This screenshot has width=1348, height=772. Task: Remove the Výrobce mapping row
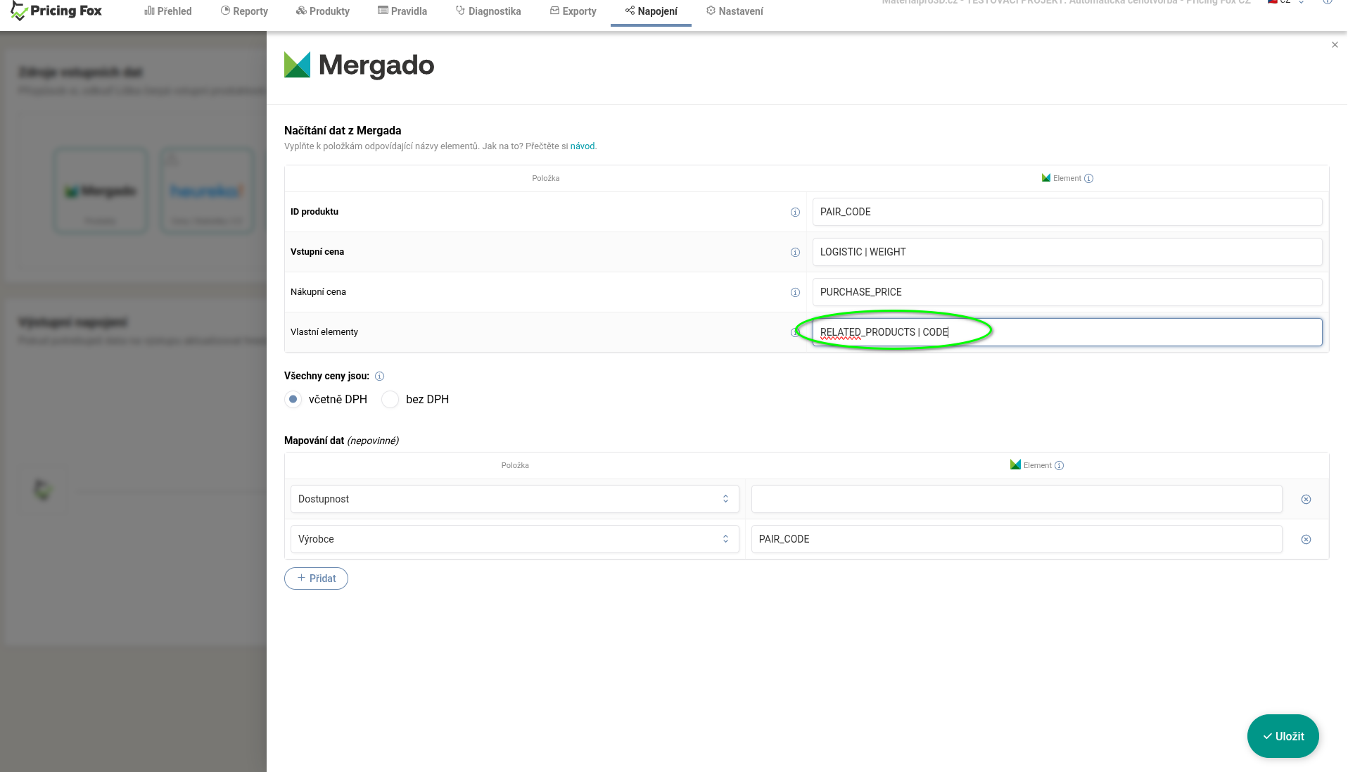pyautogui.click(x=1306, y=540)
